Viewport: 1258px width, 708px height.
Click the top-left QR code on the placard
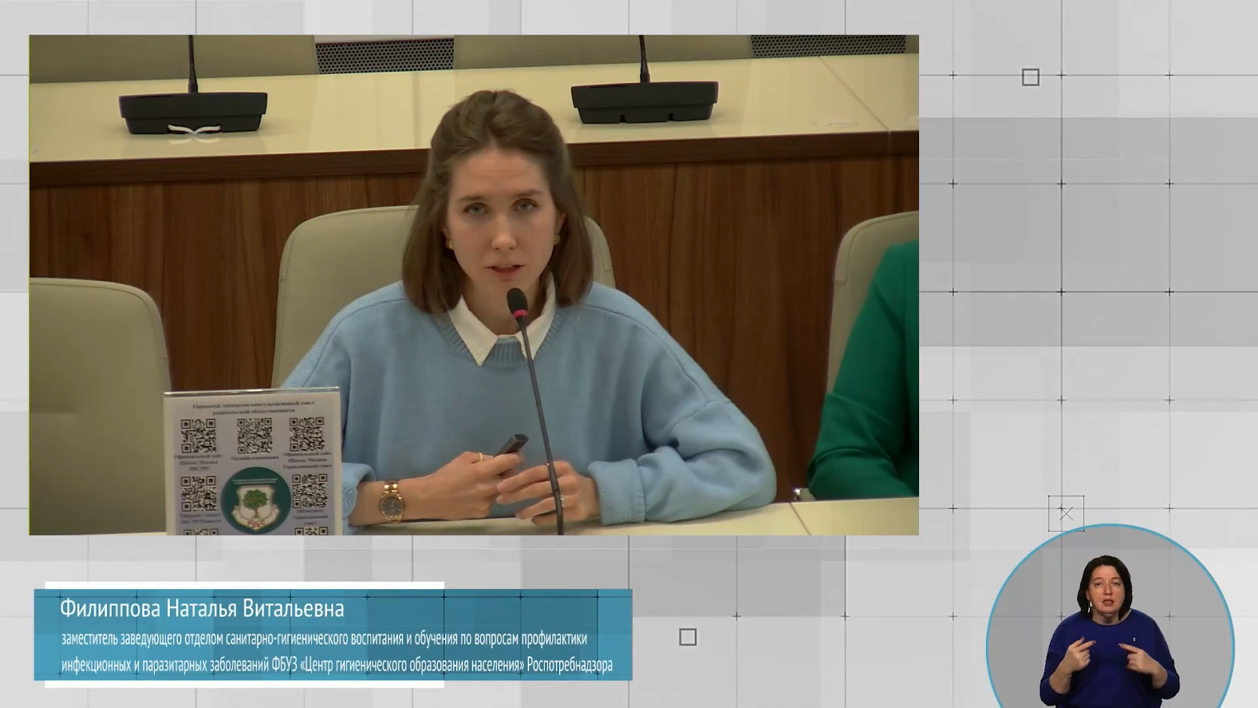point(198,436)
